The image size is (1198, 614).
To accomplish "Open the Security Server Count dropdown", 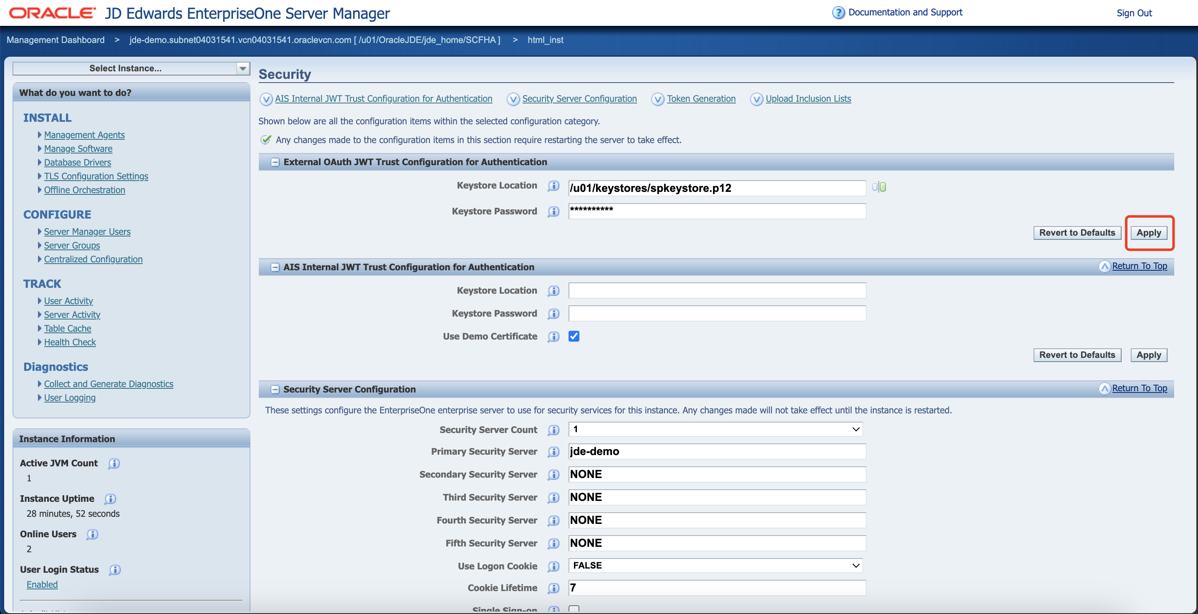I will [x=715, y=429].
